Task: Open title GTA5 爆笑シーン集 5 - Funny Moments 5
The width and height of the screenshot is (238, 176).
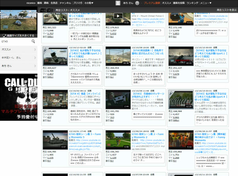Action: click(x=85, y=135)
